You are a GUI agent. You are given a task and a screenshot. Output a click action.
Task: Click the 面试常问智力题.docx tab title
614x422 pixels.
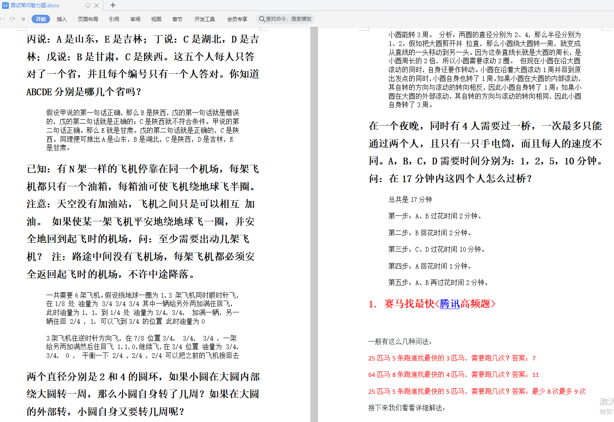(35, 5)
